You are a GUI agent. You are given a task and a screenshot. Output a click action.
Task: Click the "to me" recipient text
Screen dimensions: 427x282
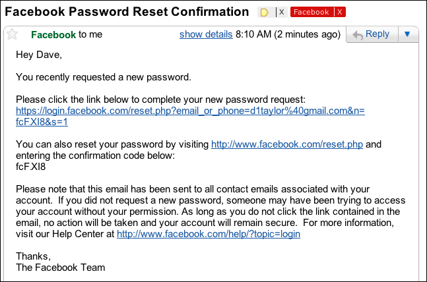point(90,34)
